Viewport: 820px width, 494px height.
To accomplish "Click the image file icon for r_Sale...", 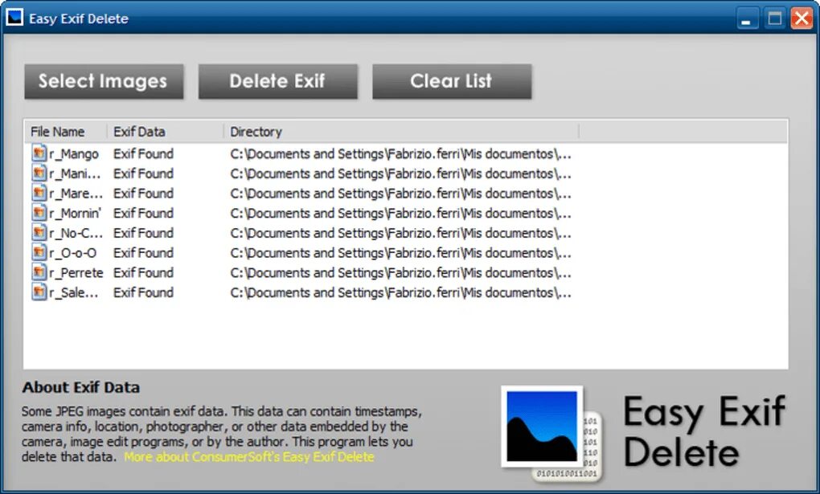I will (39, 292).
